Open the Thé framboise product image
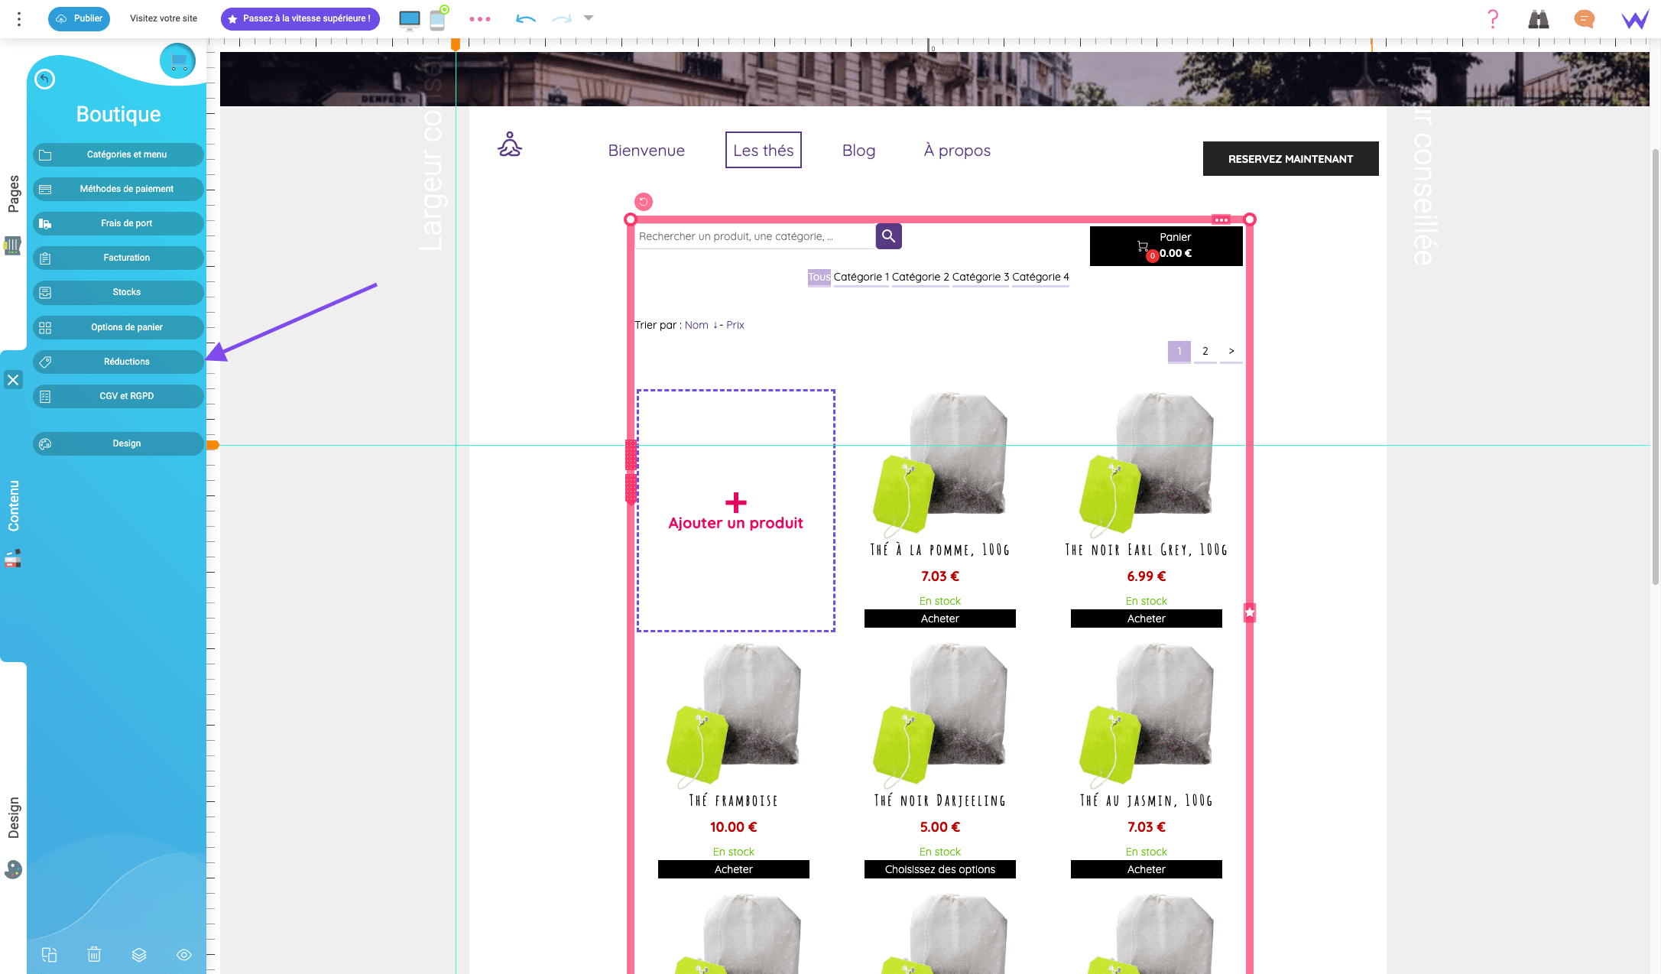The width and height of the screenshot is (1661, 974). 734,715
